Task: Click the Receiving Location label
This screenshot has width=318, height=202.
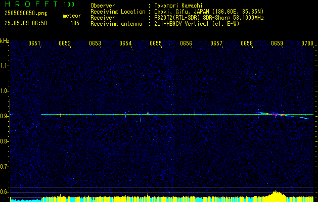Action: (118, 12)
